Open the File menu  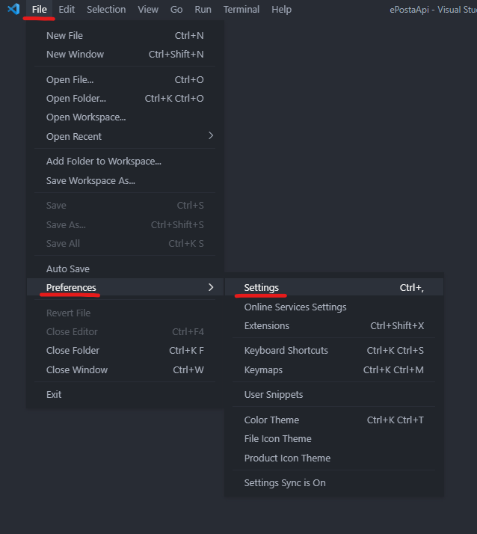pyautogui.click(x=39, y=10)
